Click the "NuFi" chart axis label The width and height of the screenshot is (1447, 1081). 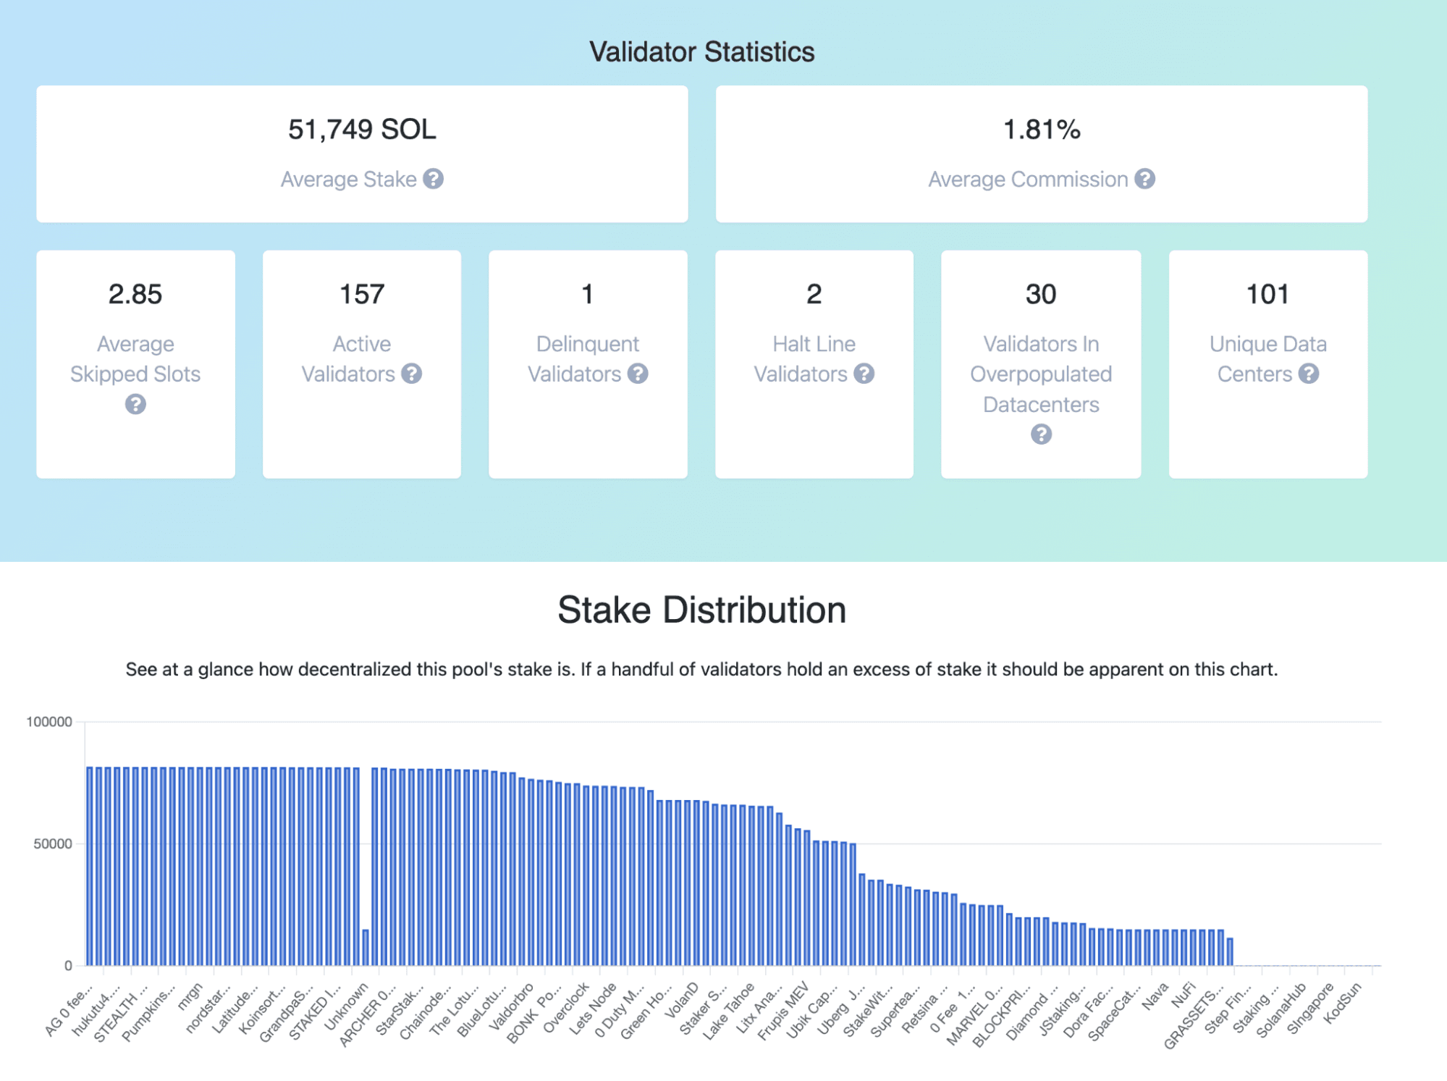point(1184,995)
